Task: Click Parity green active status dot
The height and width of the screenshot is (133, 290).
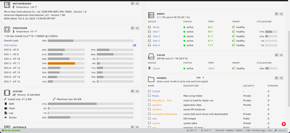Action: pos(184,27)
